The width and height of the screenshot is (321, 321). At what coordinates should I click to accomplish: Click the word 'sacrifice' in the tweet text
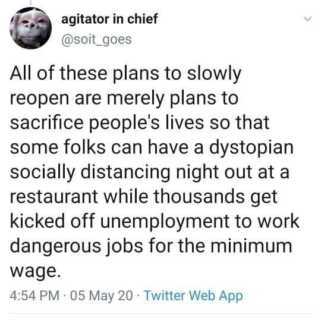(x=47, y=122)
